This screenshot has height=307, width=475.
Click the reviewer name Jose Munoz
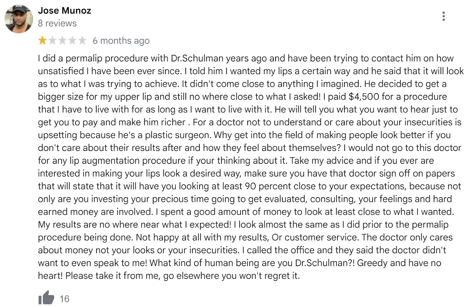coord(64,11)
